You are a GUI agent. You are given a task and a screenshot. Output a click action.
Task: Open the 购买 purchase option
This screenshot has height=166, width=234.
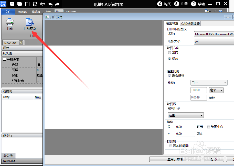(x=164, y=4)
